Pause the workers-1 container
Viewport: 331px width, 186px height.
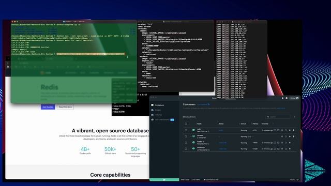coord(282,149)
